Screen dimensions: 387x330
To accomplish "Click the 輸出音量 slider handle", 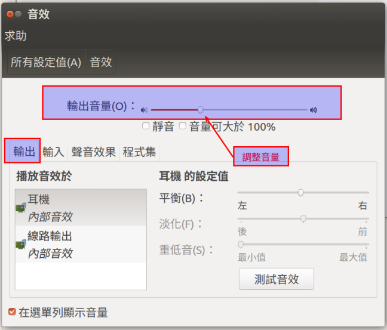I will pos(201,110).
